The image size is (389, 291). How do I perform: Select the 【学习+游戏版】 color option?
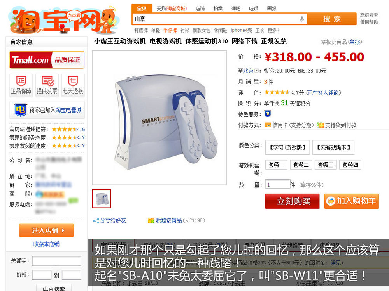coord(287,147)
